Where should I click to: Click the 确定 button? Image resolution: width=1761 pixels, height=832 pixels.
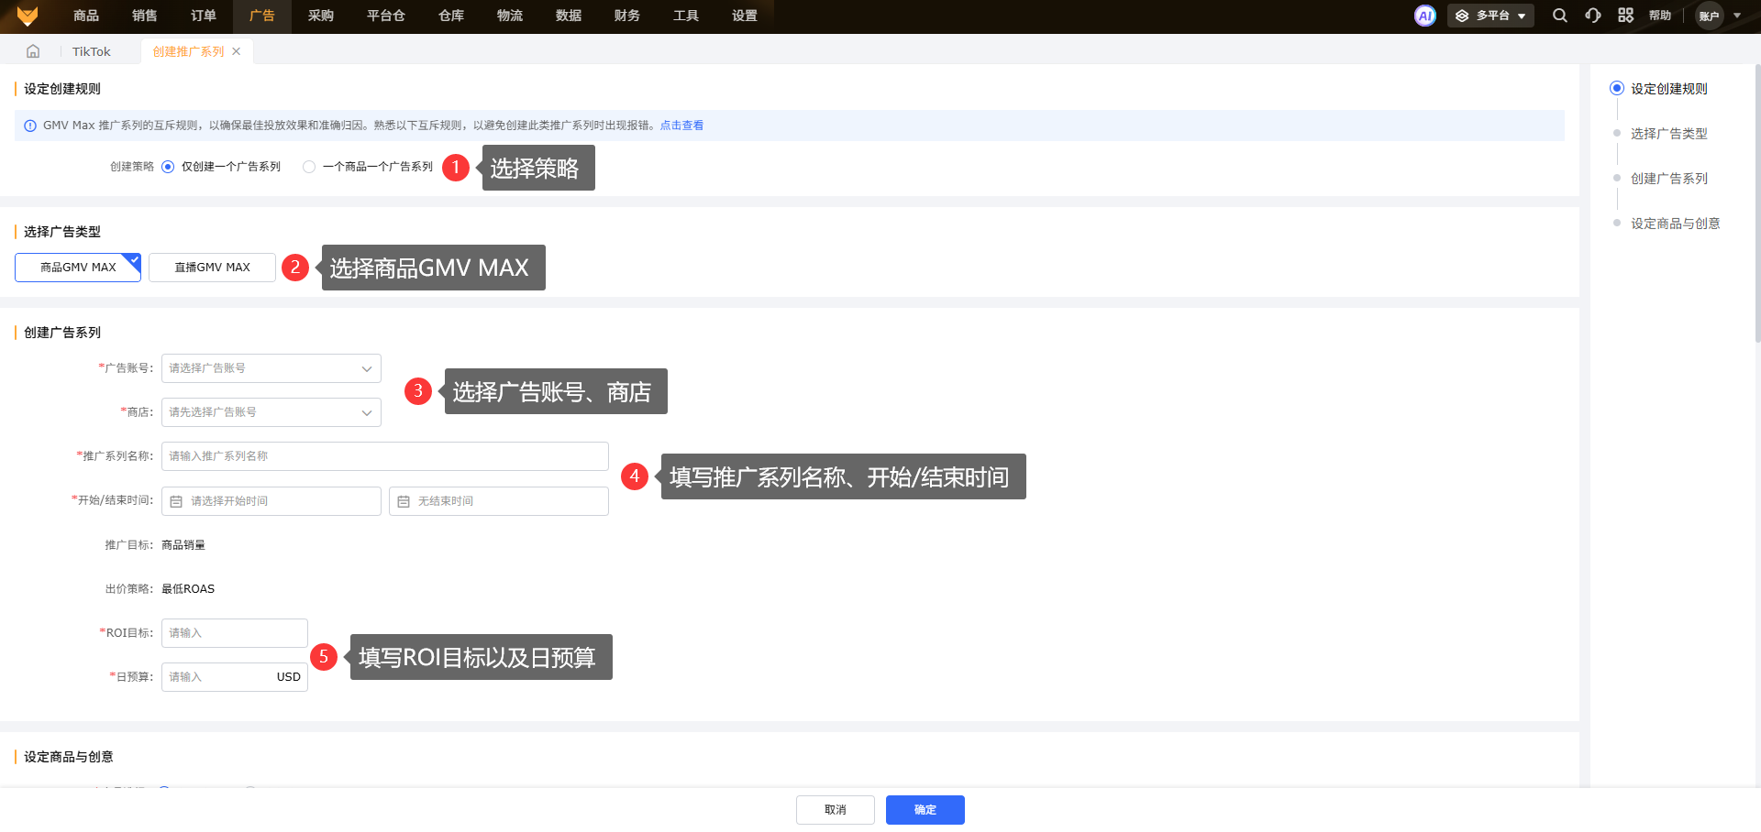tap(925, 810)
